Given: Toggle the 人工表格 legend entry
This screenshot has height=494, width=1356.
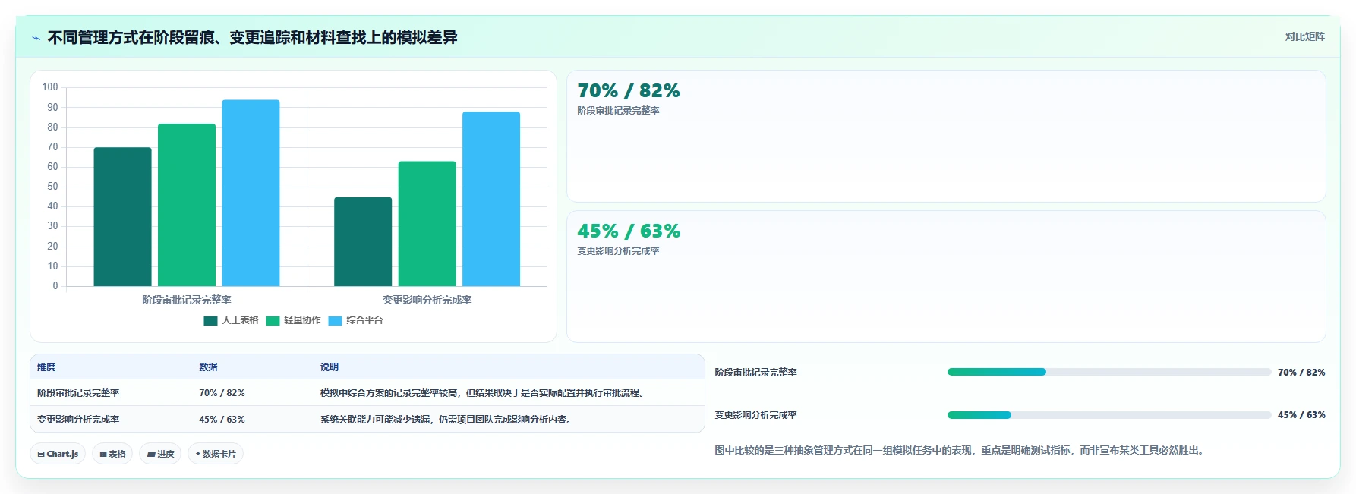Looking at the screenshot, I should coord(231,320).
